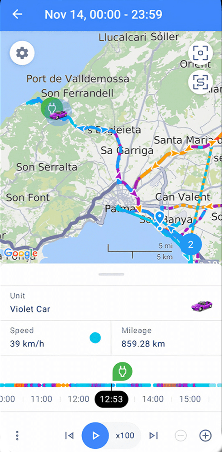Zoom in the timeline with plus
Image resolution: width=222 pixels, height=452 pixels.
click(x=205, y=435)
